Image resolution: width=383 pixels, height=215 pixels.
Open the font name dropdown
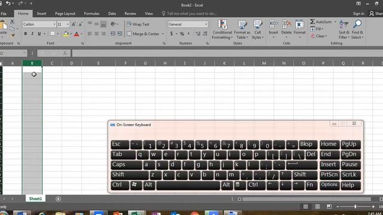54,24
